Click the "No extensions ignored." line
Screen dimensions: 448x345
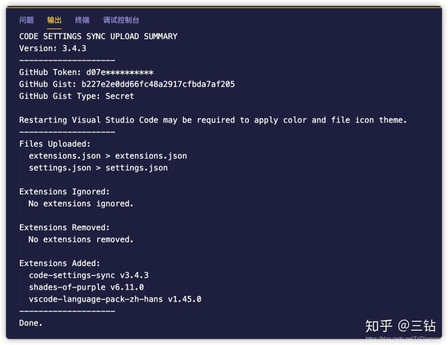coord(81,203)
